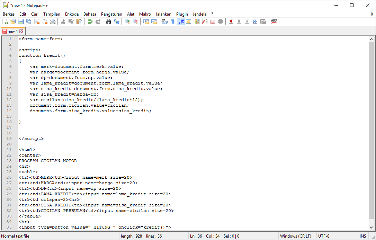Open the Berkas menu

pyautogui.click(x=9, y=14)
